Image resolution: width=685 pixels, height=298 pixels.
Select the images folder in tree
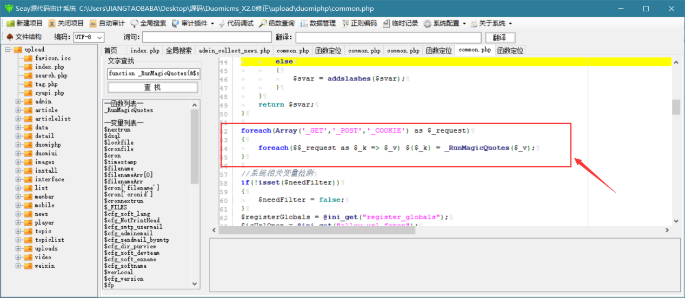44,161
